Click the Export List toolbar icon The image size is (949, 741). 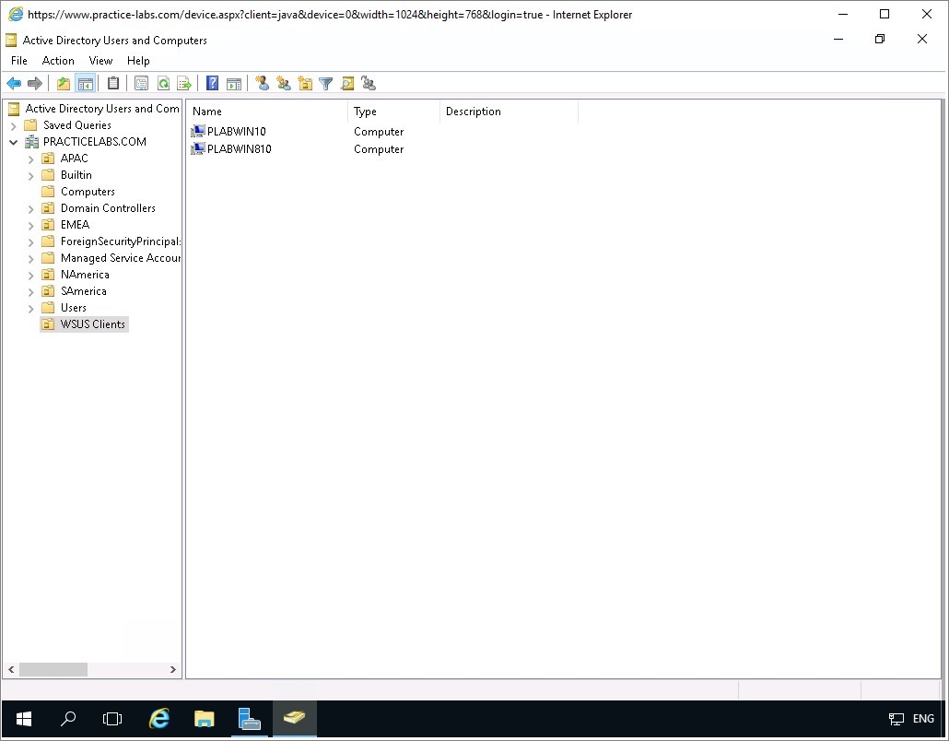tap(183, 84)
